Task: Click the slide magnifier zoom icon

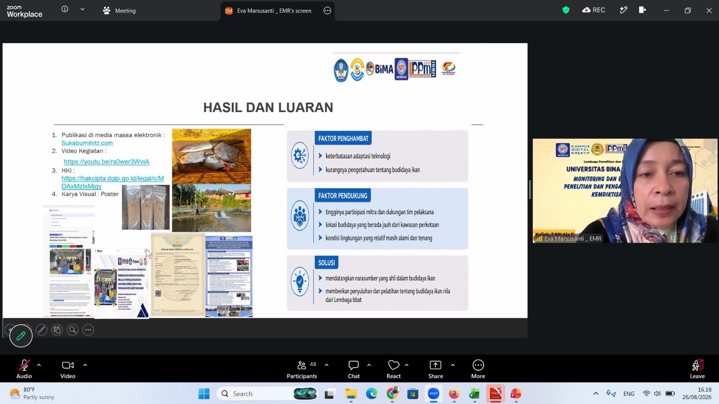Action: [72, 330]
